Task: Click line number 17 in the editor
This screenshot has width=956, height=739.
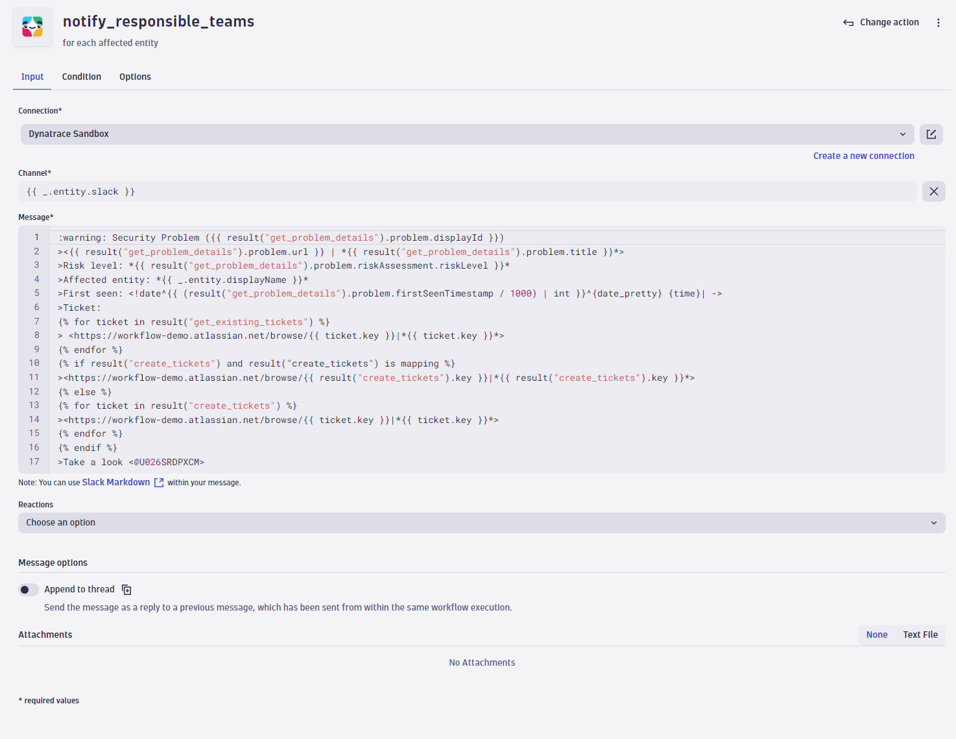Action: [34, 462]
